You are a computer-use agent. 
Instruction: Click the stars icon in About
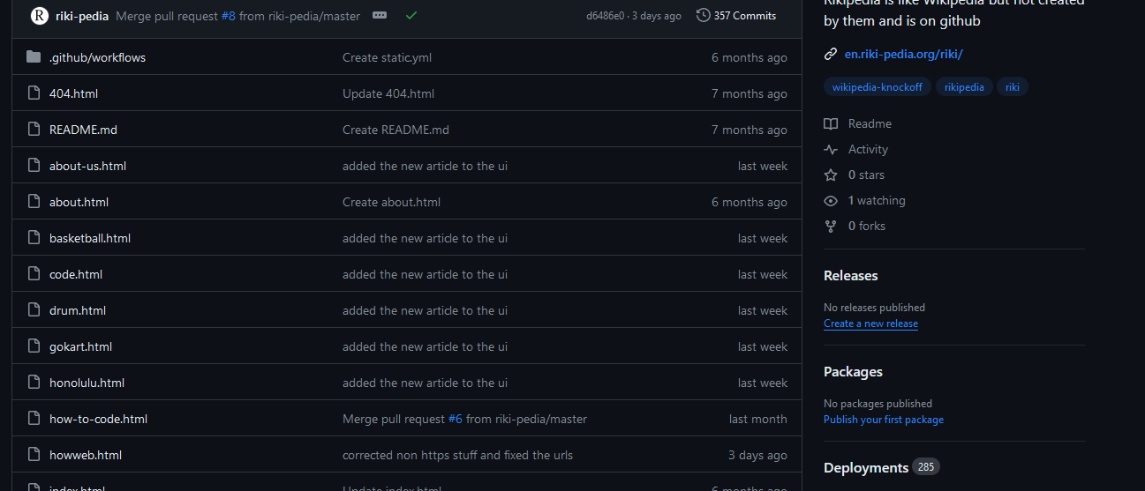(831, 175)
